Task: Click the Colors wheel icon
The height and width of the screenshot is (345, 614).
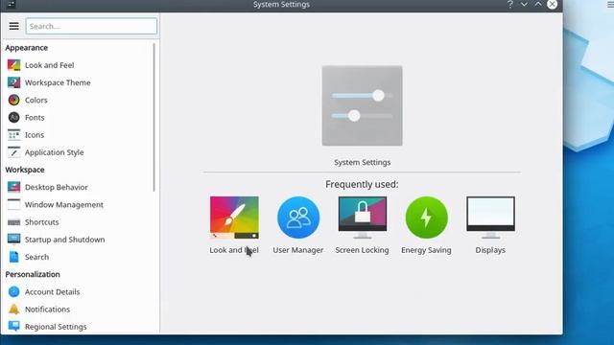Action: 13,100
